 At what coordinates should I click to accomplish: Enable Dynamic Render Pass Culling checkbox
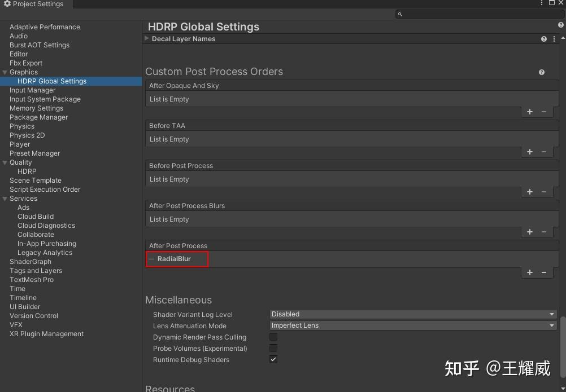coord(273,337)
